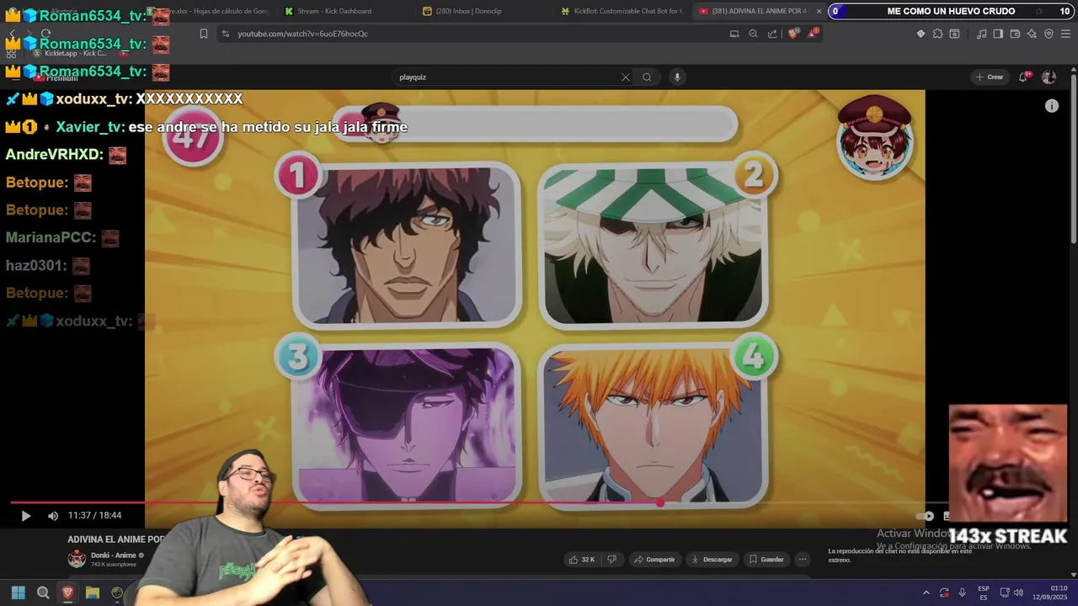This screenshot has height=606, width=1078.
Task: Open the taskbar volume speaker icon
Action: click(x=1018, y=593)
